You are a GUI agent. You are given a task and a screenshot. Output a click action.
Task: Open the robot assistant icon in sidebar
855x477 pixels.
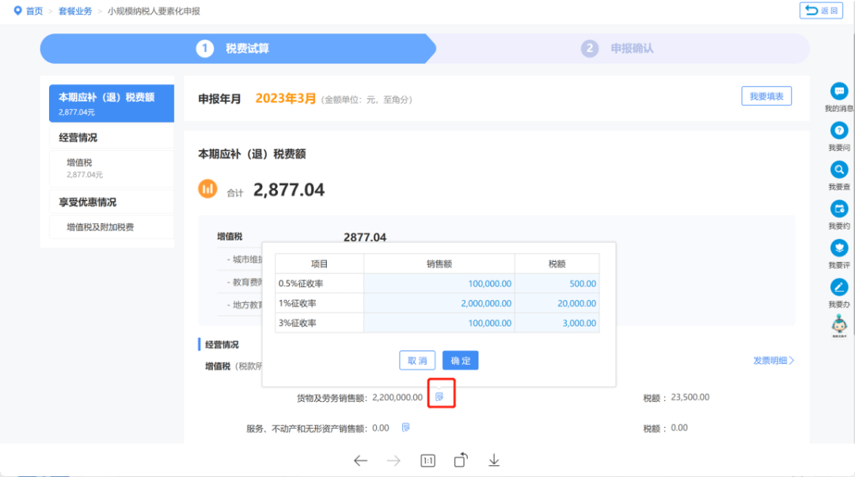(x=838, y=326)
